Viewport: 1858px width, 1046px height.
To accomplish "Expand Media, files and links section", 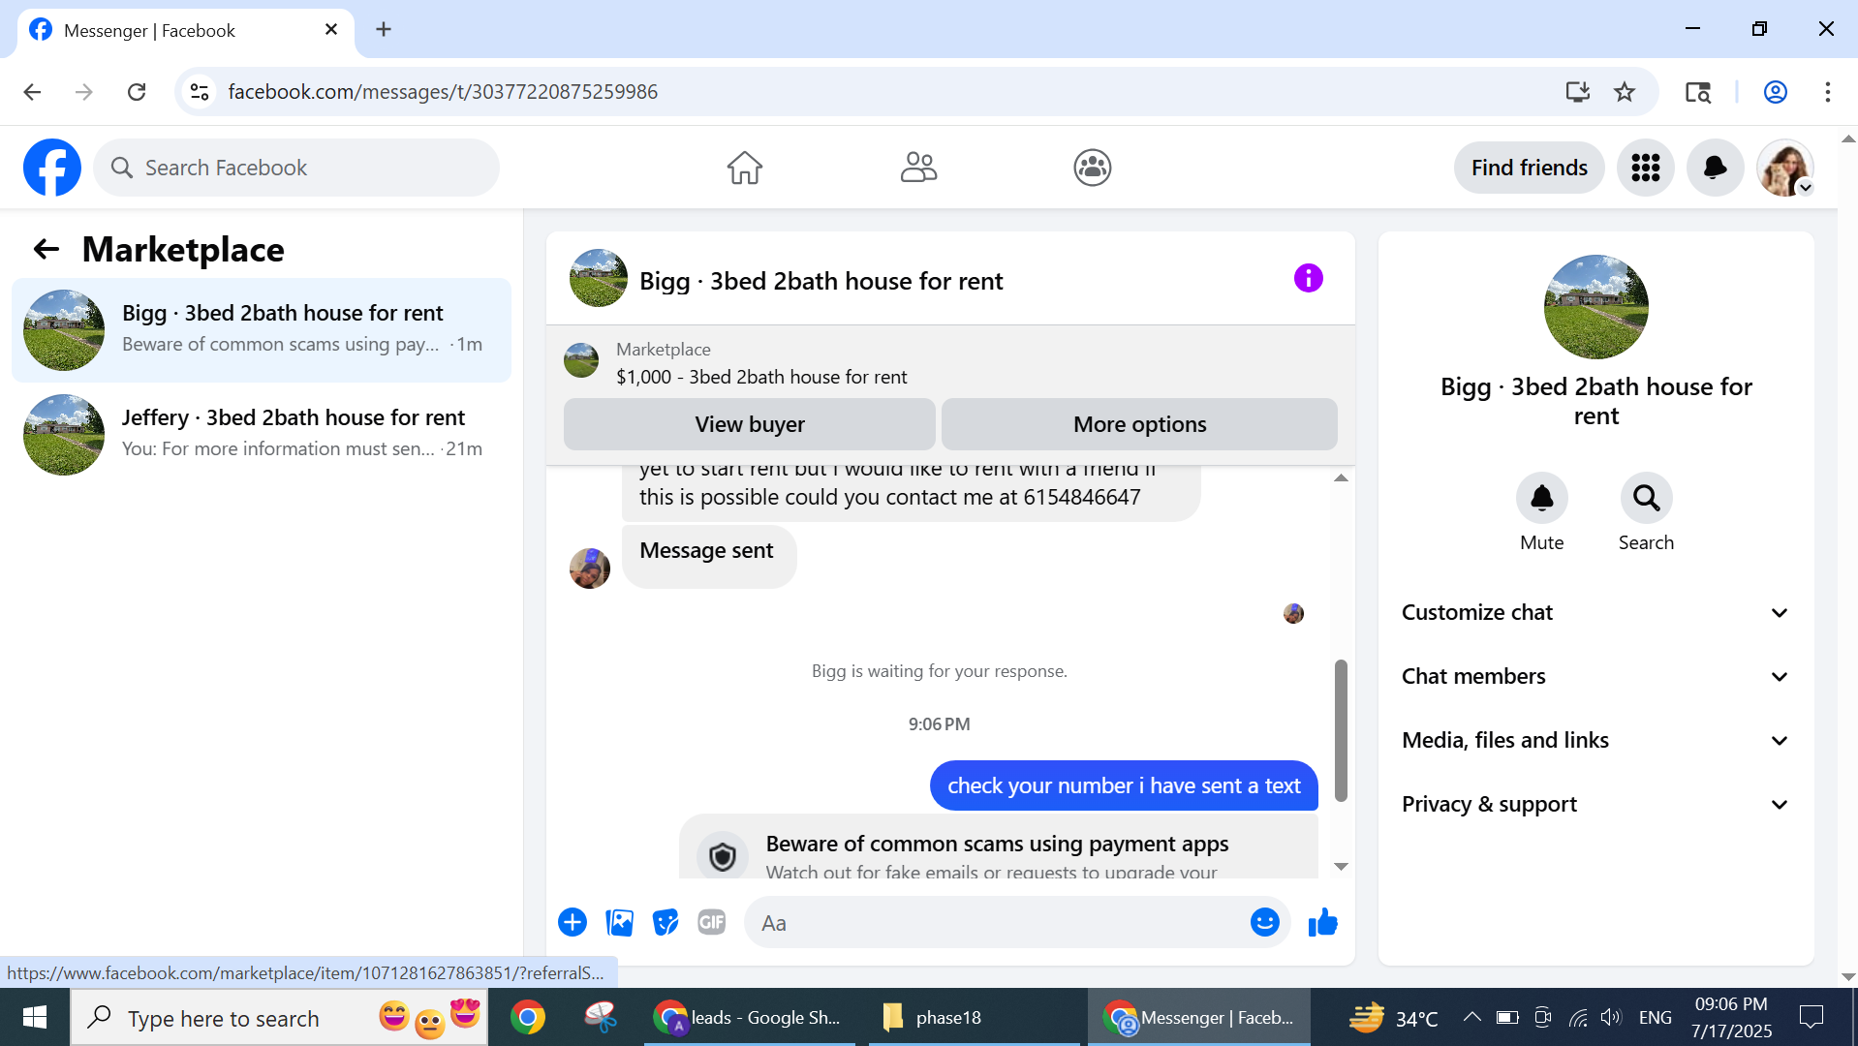I will click(1595, 740).
